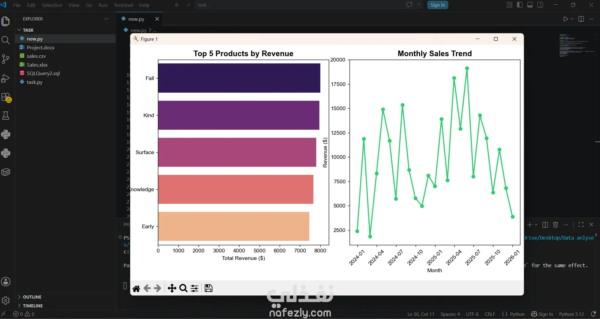Expand the OUTLINE section
This screenshot has width=600, height=319.
pos(32,297)
